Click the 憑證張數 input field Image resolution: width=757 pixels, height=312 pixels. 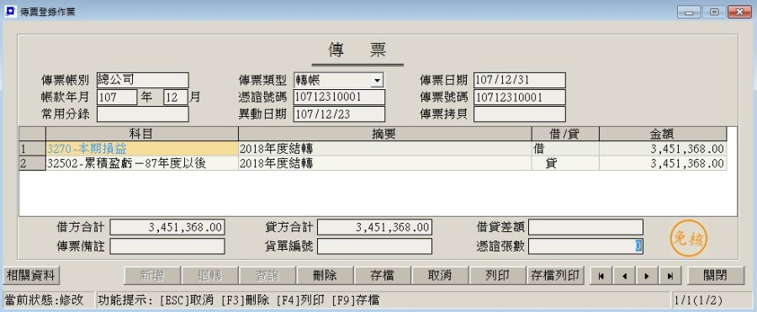(x=585, y=246)
